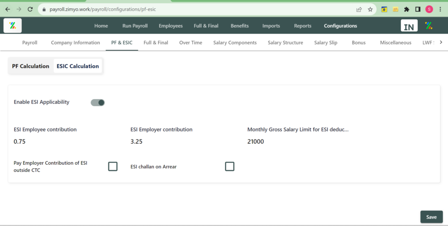The image size is (448, 226).
Task: Open the yellow-blue browser extension icon
Action: click(x=384, y=10)
